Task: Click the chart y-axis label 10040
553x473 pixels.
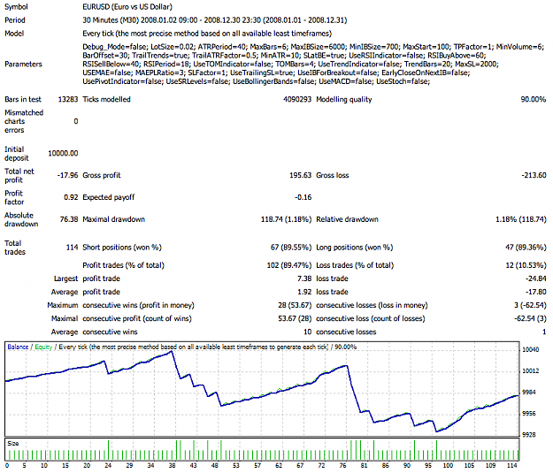Action: click(x=530, y=349)
